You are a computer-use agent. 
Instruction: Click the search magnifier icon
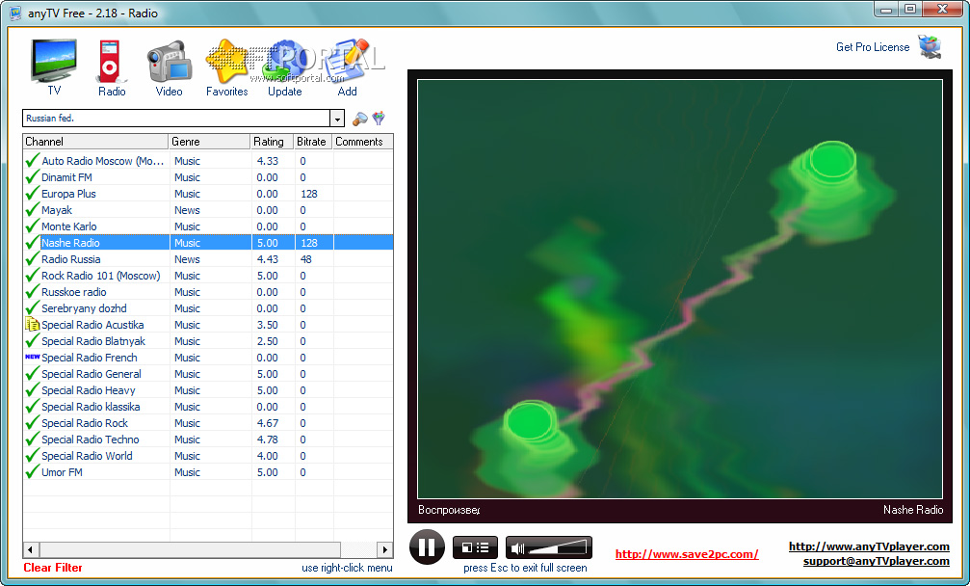[359, 119]
